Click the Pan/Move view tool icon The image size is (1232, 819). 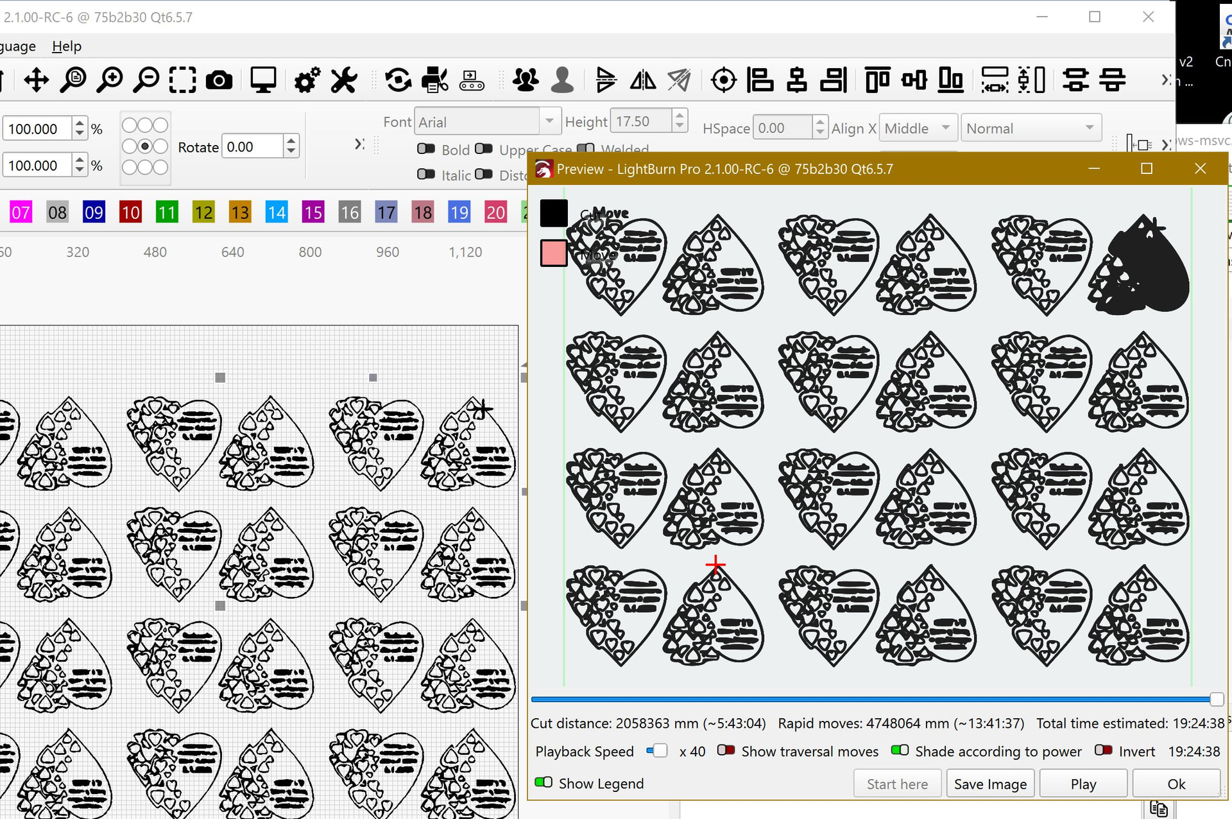(36, 80)
